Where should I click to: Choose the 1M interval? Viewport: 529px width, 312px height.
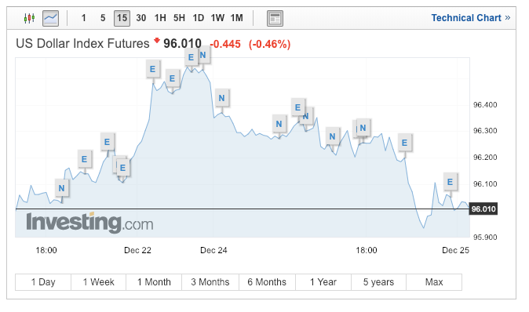[x=236, y=18]
